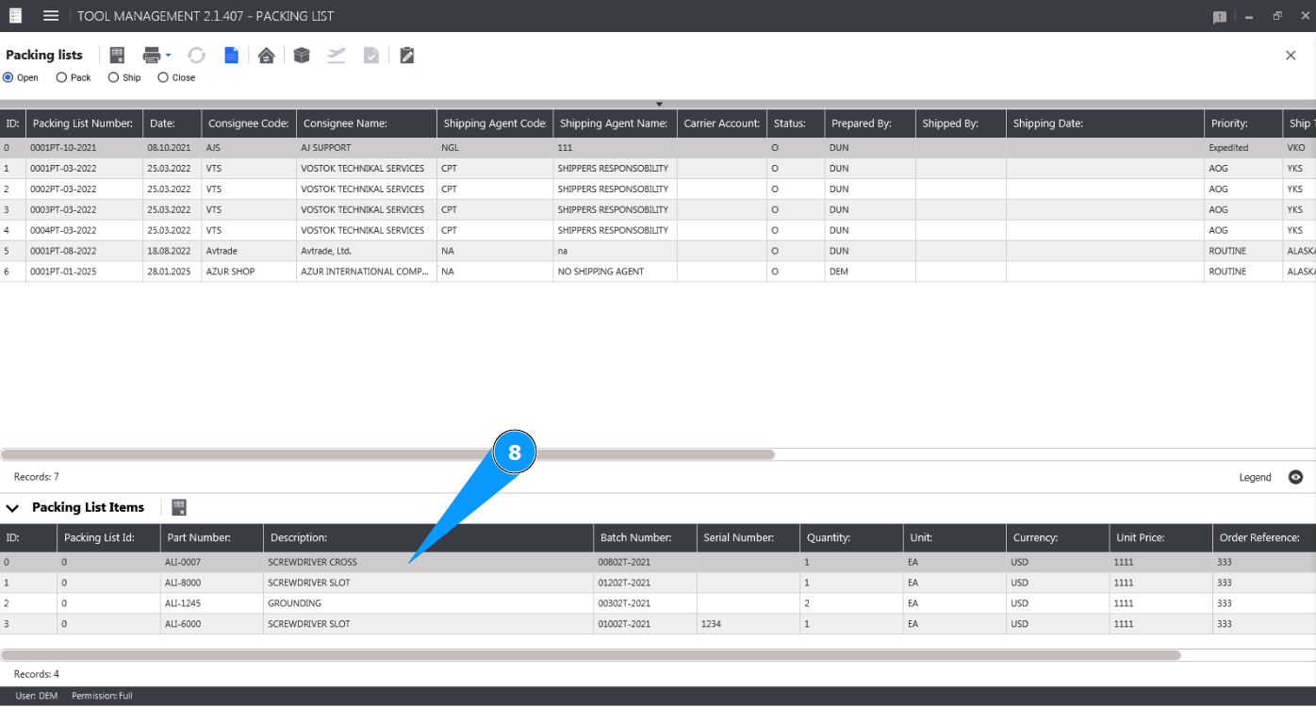Click the small triangle above the grid header
Image resolution: width=1316 pixels, height=707 pixels.
pyautogui.click(x=660, y=104)
